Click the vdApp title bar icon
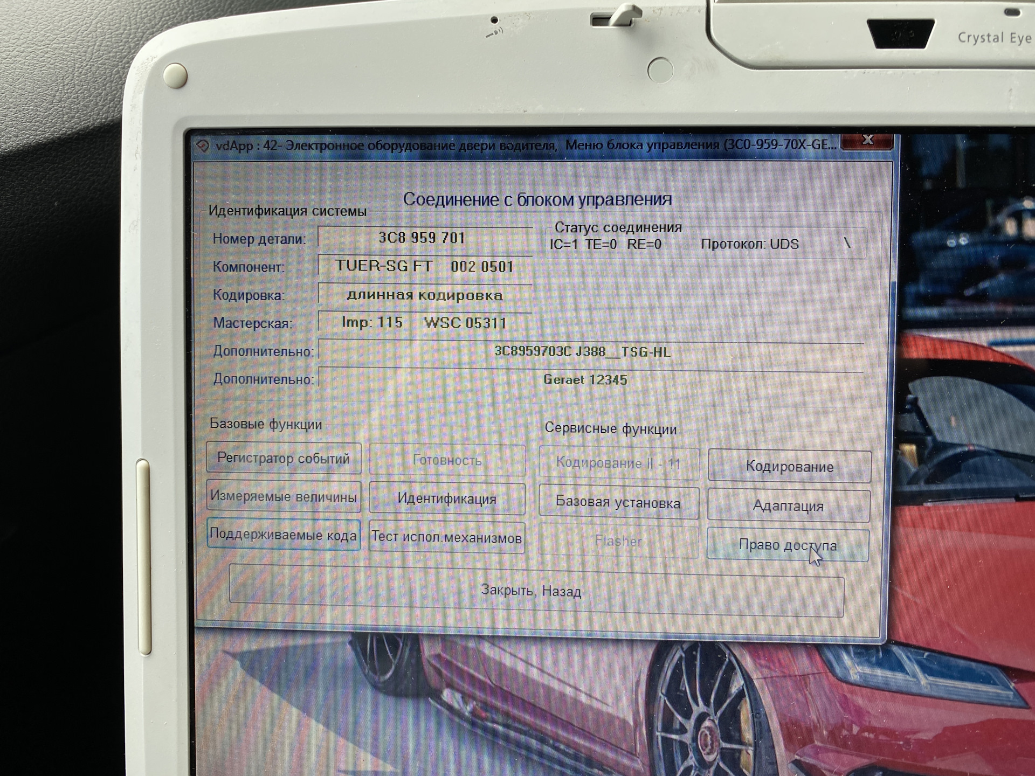1035x776 pixels. click(x=203, y=145)
